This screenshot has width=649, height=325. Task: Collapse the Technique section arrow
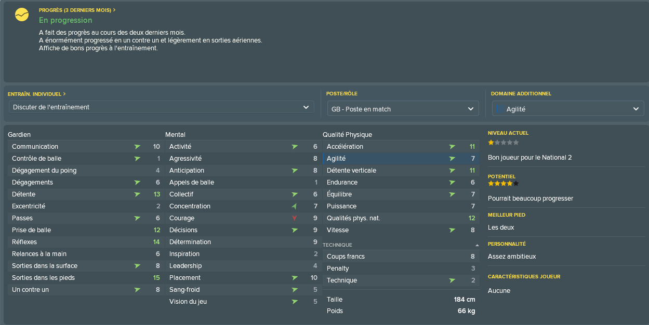click(477, 245)
